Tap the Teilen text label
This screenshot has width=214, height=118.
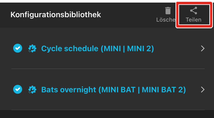click(193, 20)
